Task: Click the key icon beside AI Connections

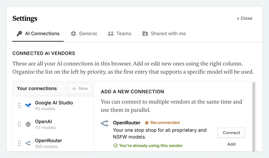Action: point(19,34)
